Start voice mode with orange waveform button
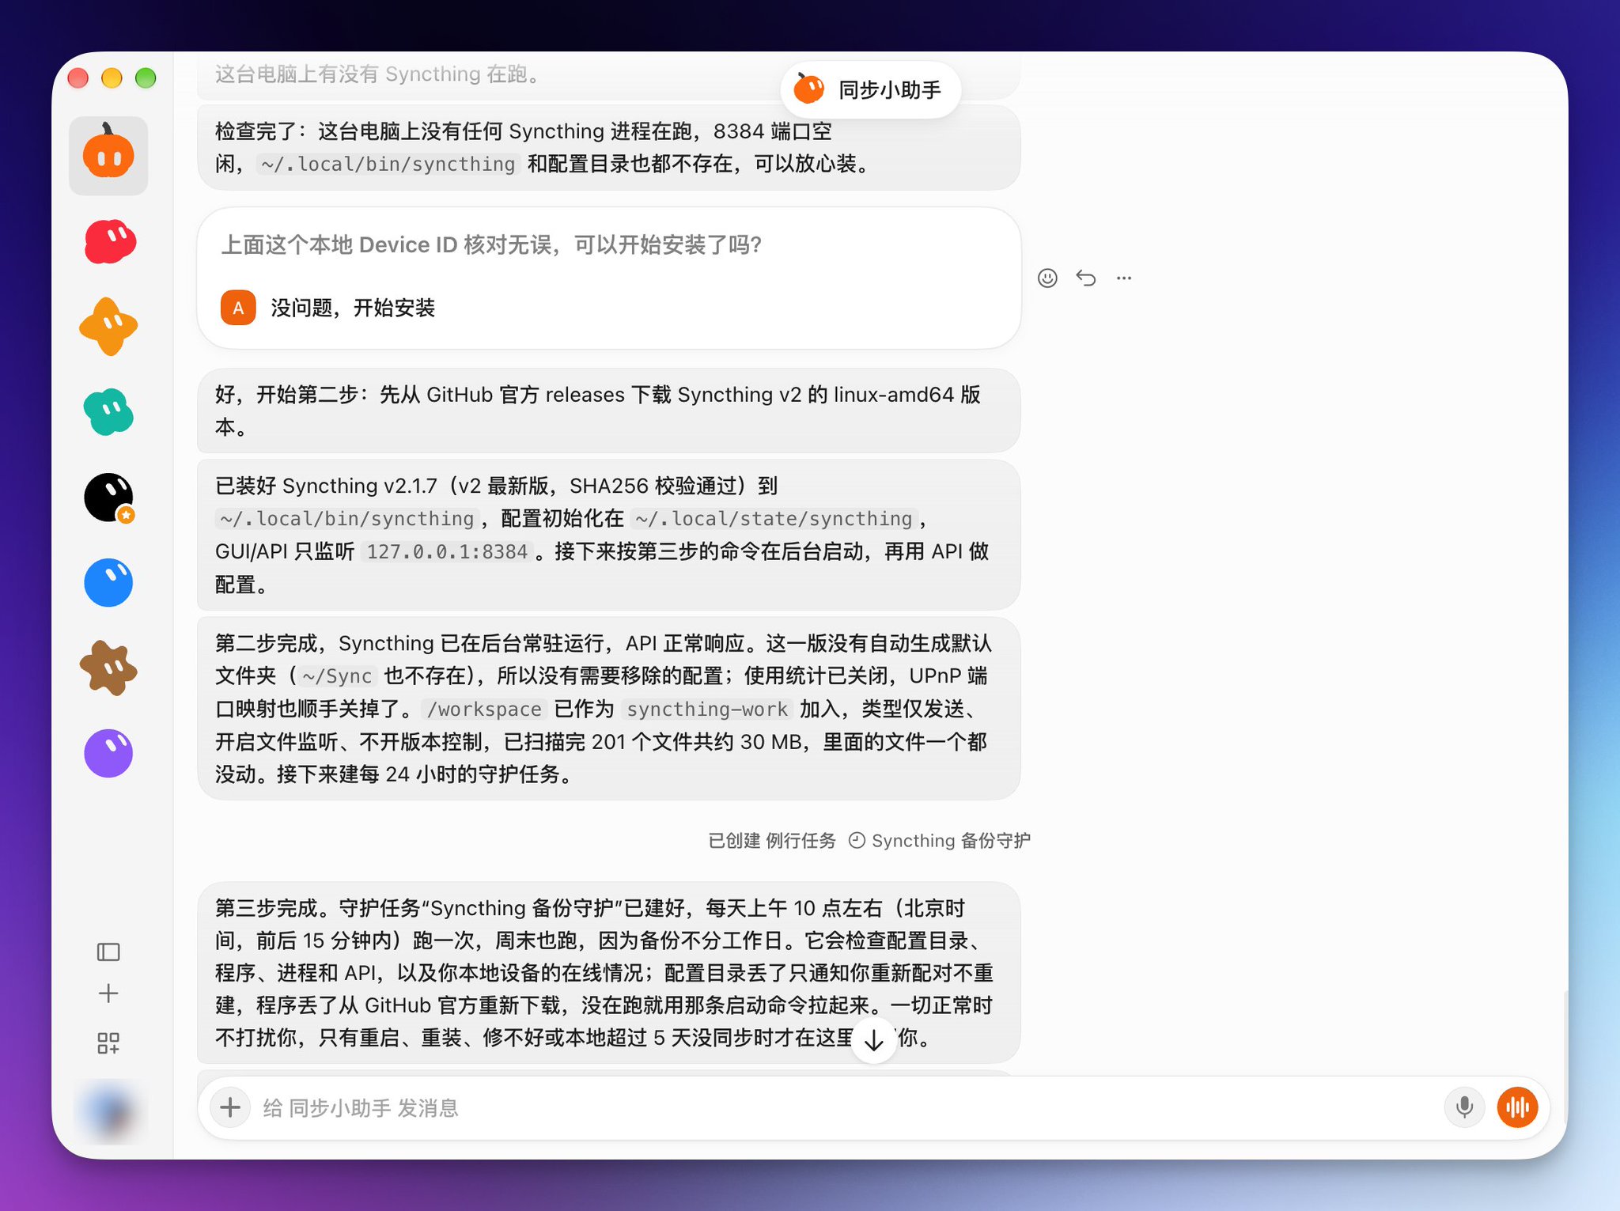1620x1211 pixels. tap(1517, 1107)
